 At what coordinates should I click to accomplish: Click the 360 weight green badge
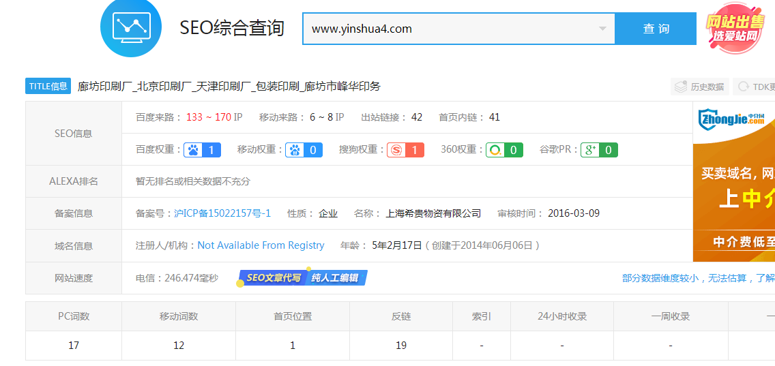click(504, 150)
